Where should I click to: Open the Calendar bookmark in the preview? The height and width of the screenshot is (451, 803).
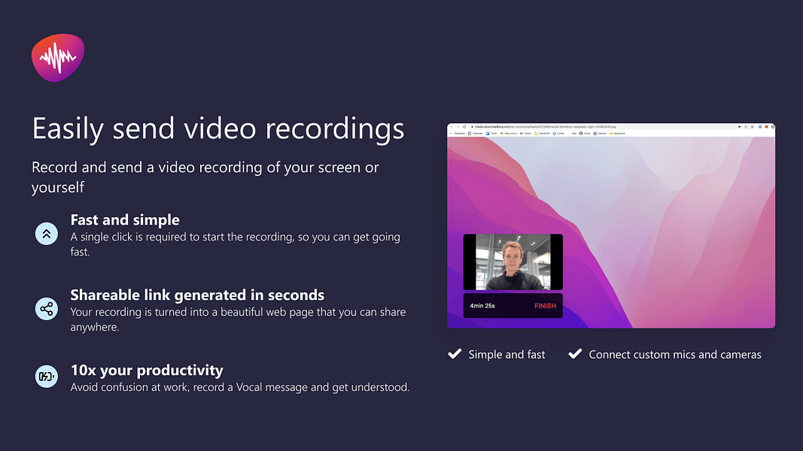(x=475, y=134)
